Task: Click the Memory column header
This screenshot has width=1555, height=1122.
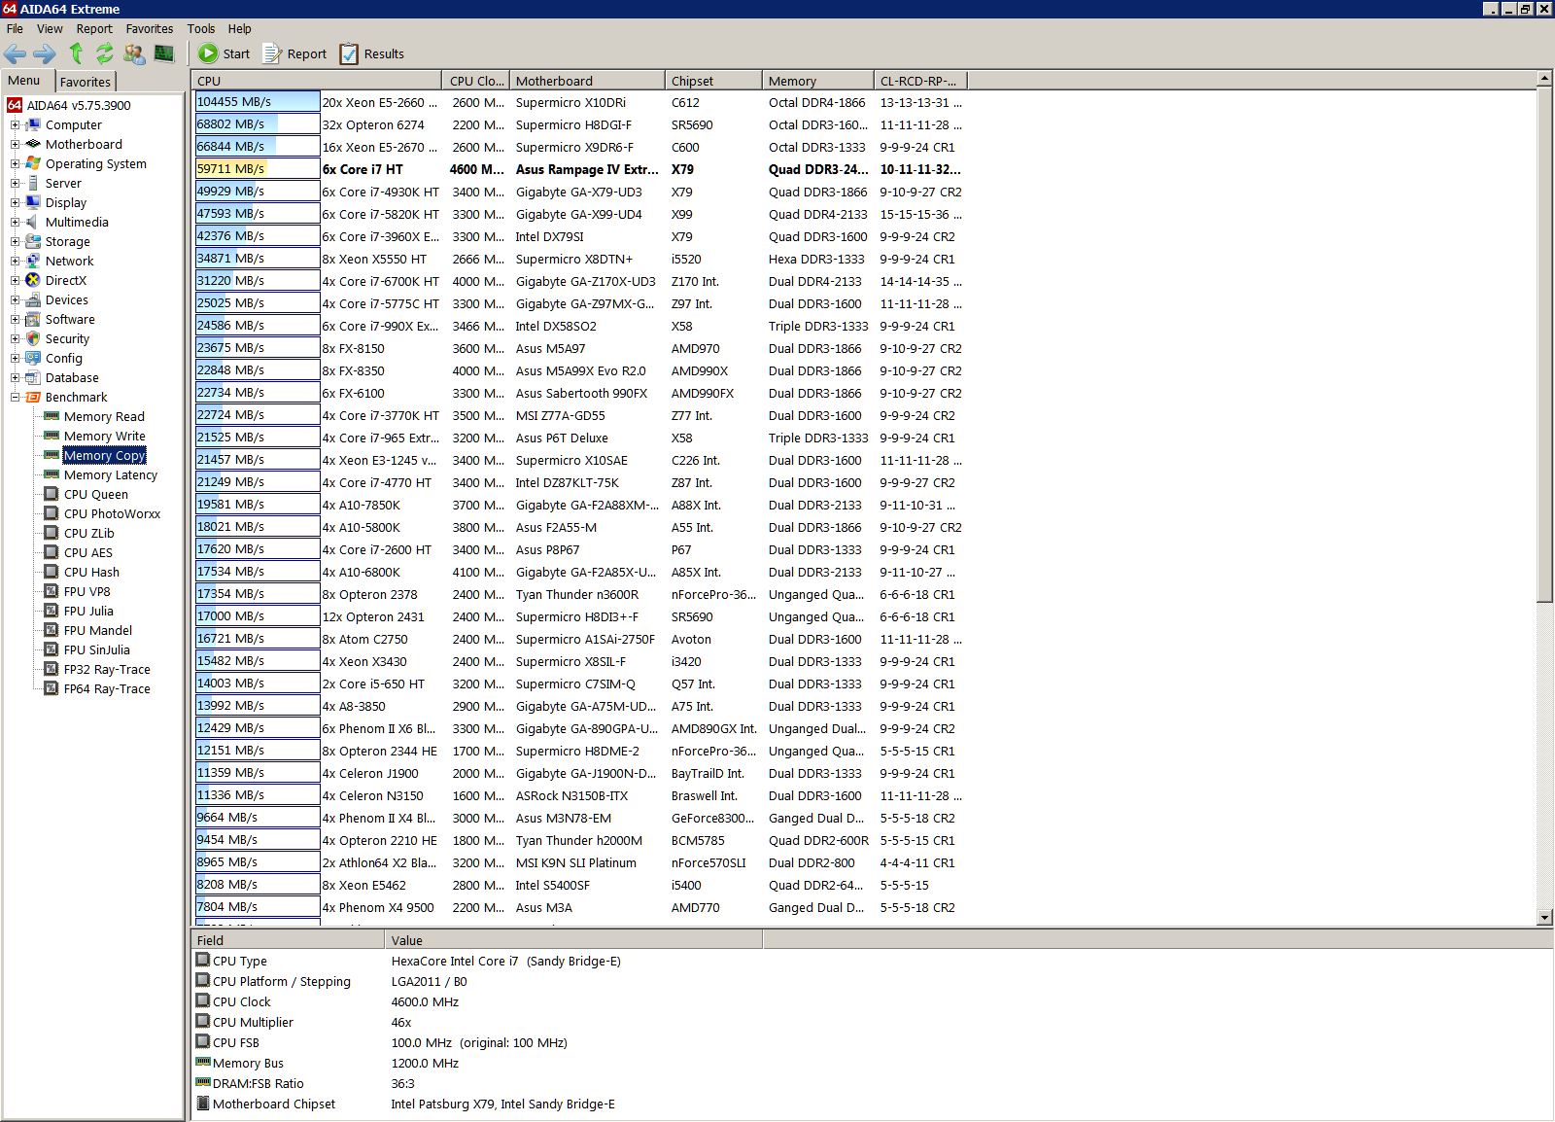Action: pyautogui.click(x=818, y=81)
